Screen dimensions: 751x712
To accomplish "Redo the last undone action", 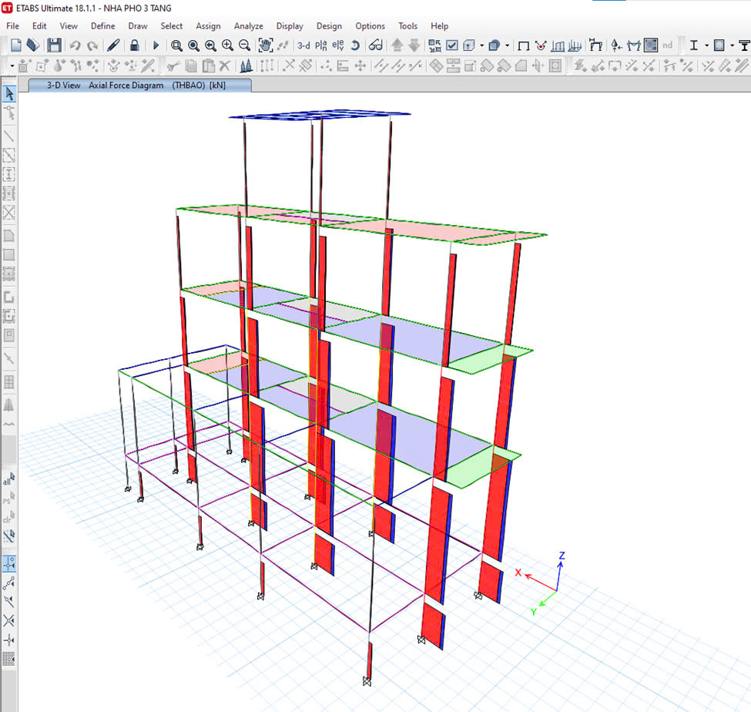I will click(92, 45).
